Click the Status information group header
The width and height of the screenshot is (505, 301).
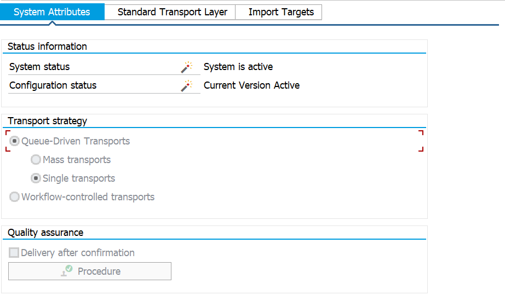(x=47, y=47)
